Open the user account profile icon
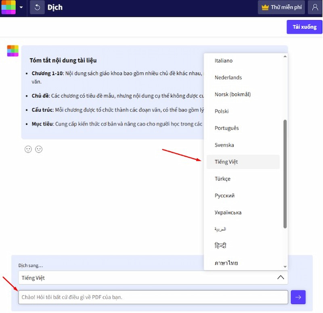This screenshot has width=323, height=313. [x=315, y=7]
